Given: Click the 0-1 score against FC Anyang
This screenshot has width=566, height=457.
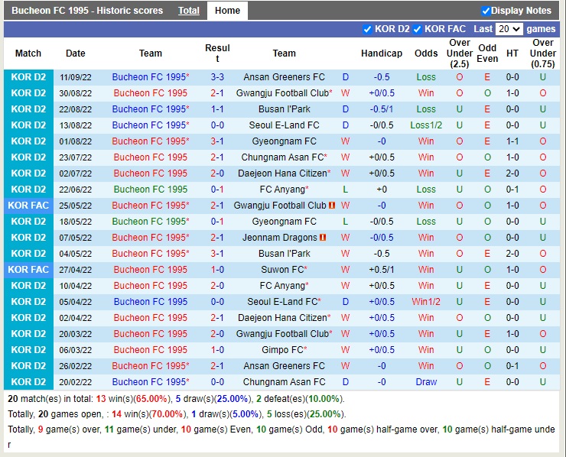Looking at the screenshot, I should [217, 190].
